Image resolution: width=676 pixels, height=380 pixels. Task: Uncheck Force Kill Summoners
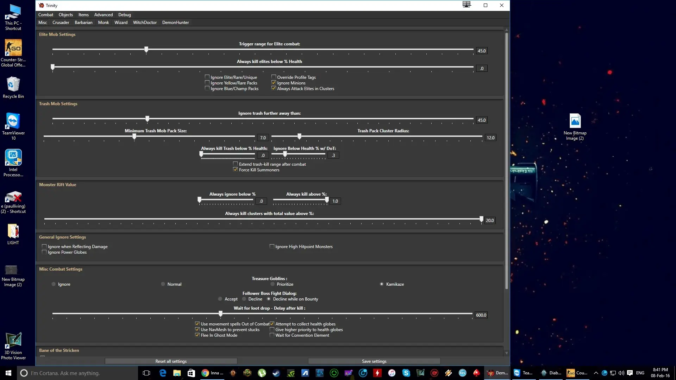point(236,170)
